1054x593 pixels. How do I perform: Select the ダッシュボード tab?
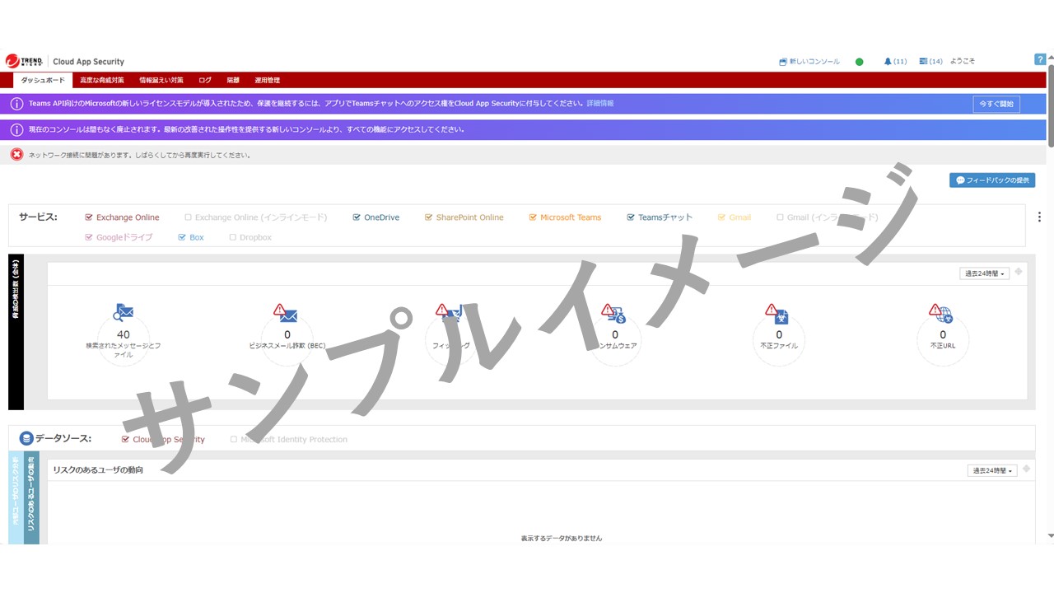pos(42,80)
